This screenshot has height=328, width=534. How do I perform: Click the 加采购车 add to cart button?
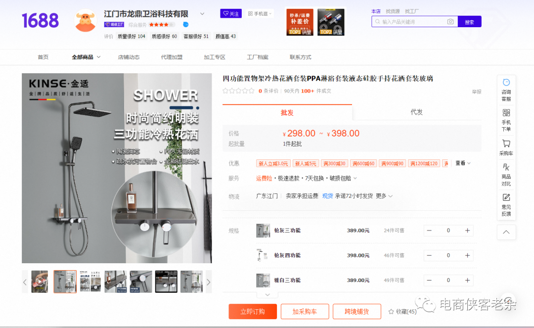pyautogui.click(x=305, y=312)
